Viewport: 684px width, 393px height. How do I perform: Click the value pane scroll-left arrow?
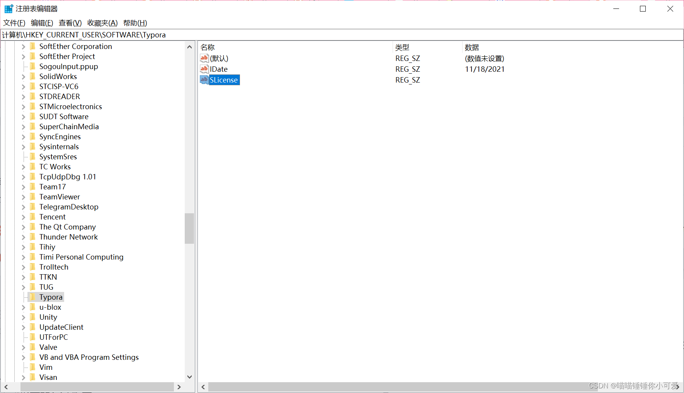tap(203, 387)
